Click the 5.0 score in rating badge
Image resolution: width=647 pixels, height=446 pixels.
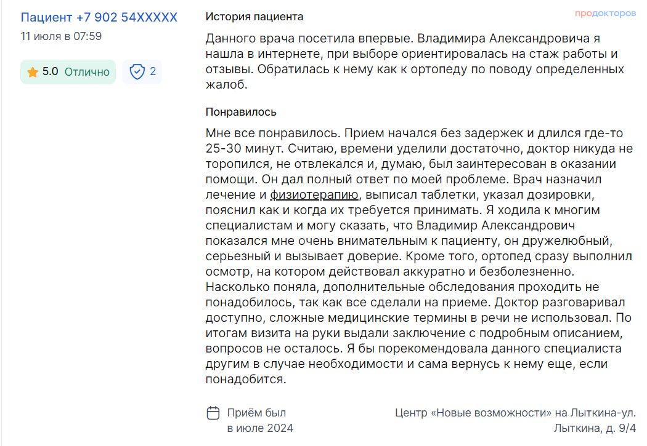click(51, 71)
